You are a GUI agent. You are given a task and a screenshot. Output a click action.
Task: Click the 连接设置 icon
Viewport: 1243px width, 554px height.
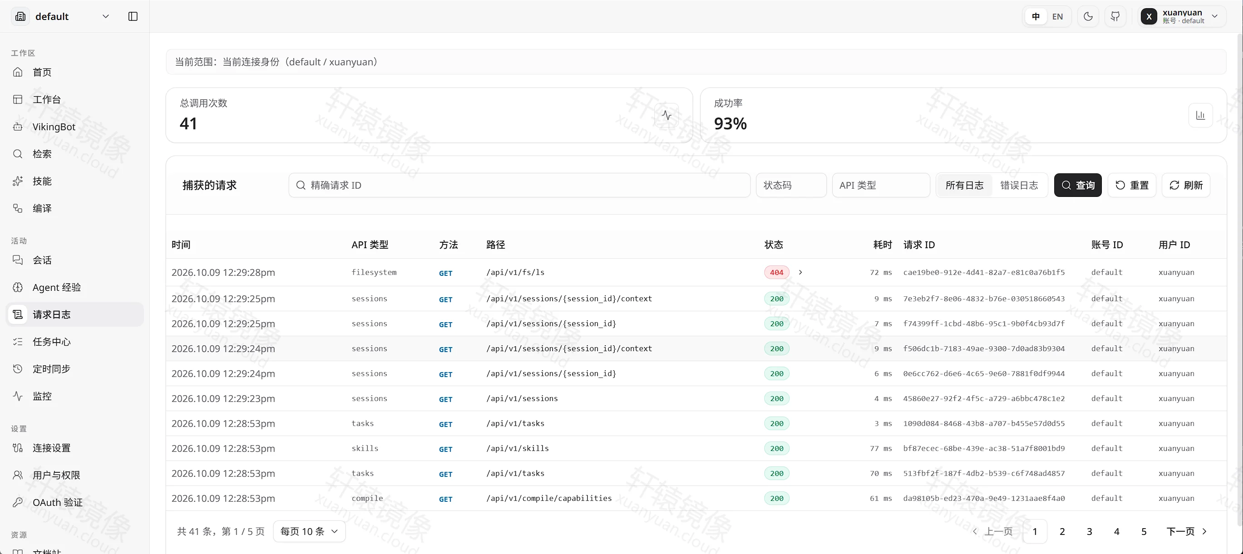point(18,448)
